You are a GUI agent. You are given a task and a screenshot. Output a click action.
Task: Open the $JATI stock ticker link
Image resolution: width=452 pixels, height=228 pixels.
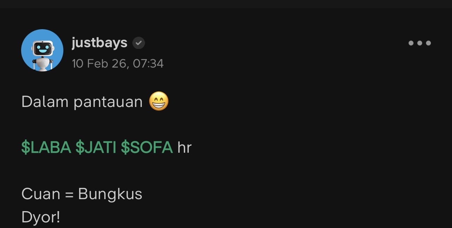[96, 147]
